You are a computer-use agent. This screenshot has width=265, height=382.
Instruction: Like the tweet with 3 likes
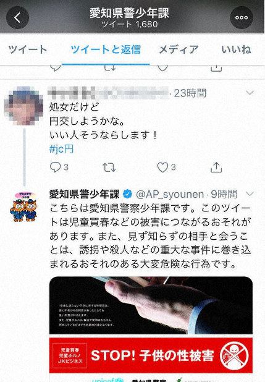point(162,168)
